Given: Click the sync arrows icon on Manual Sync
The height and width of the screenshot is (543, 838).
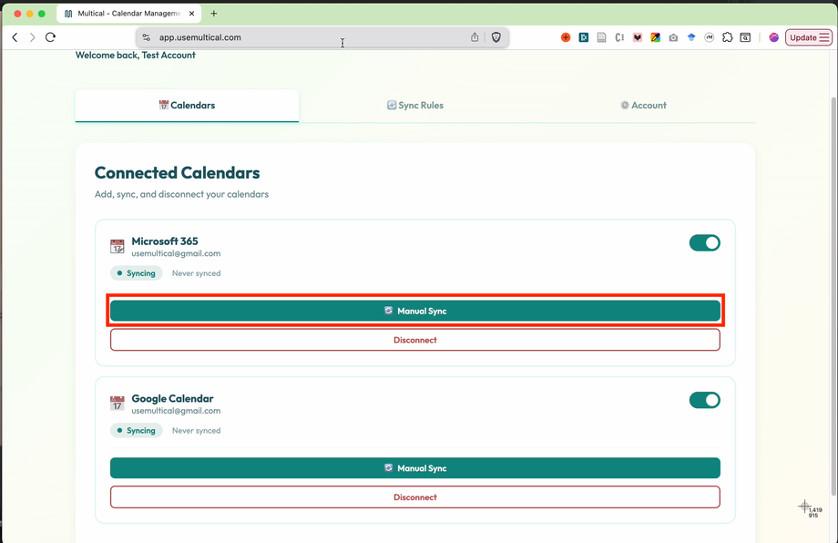Looking at the screenshot, I should (x=391, y=311).
